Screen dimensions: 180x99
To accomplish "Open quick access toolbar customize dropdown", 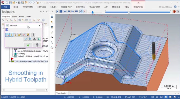I will point(40,2).
